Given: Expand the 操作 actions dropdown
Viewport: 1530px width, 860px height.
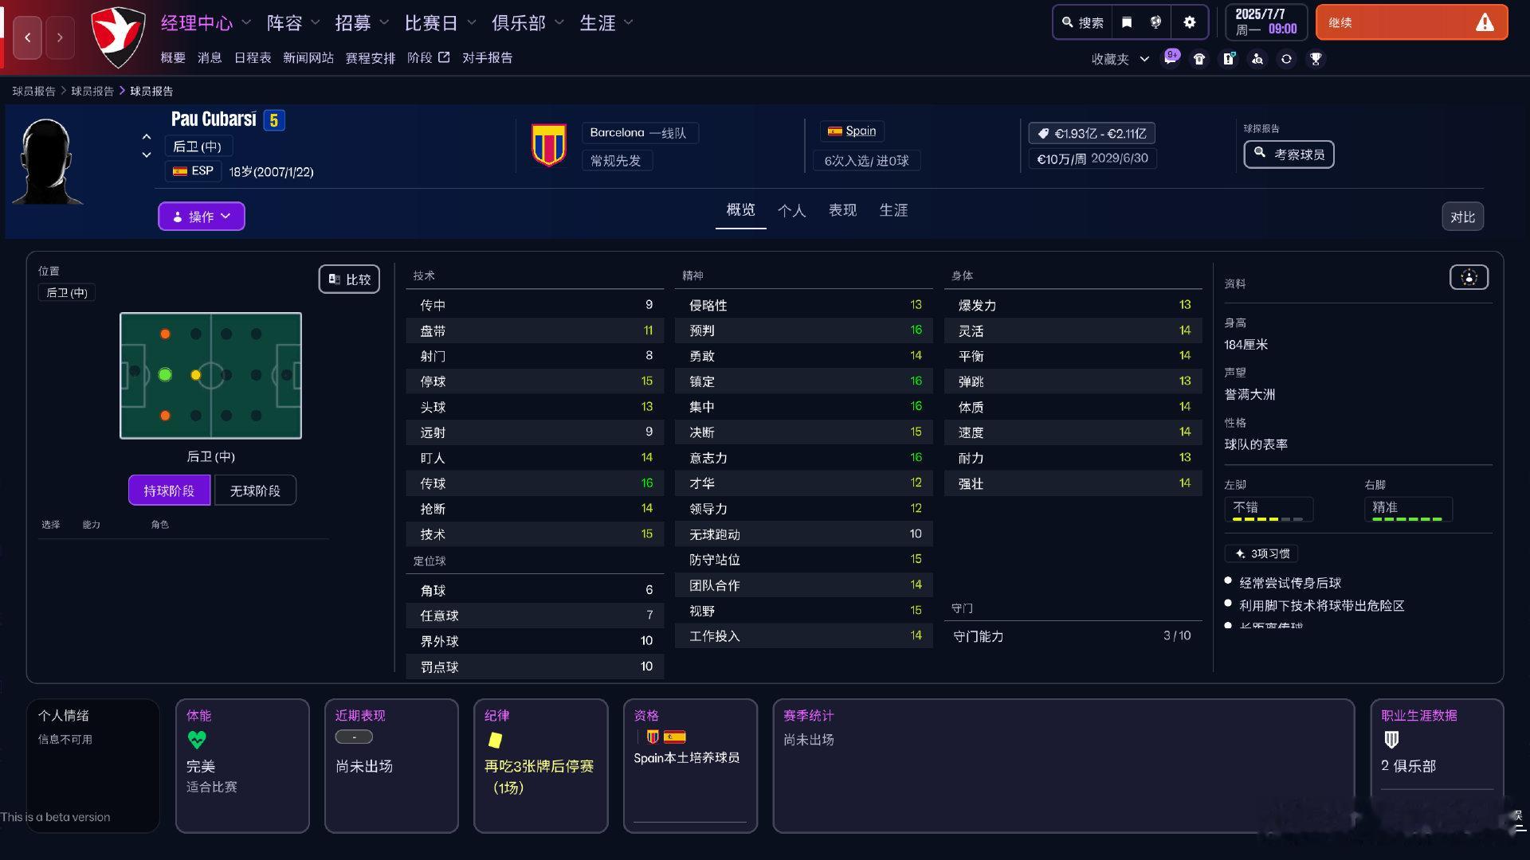Looking at the screenshot, I should (201, 217).
